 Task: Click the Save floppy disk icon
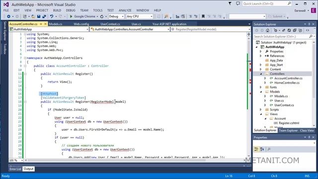coord(39,16)
